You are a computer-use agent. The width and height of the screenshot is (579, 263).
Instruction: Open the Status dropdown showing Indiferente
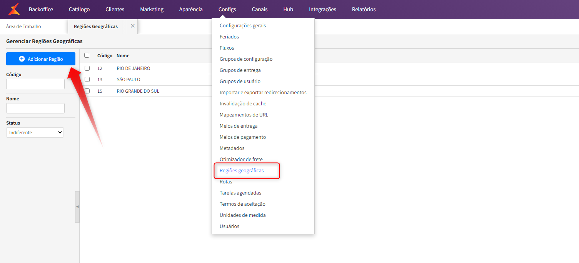[35, 132]
